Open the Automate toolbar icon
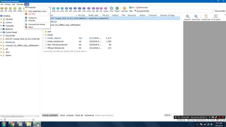 [x=124, y=9]
